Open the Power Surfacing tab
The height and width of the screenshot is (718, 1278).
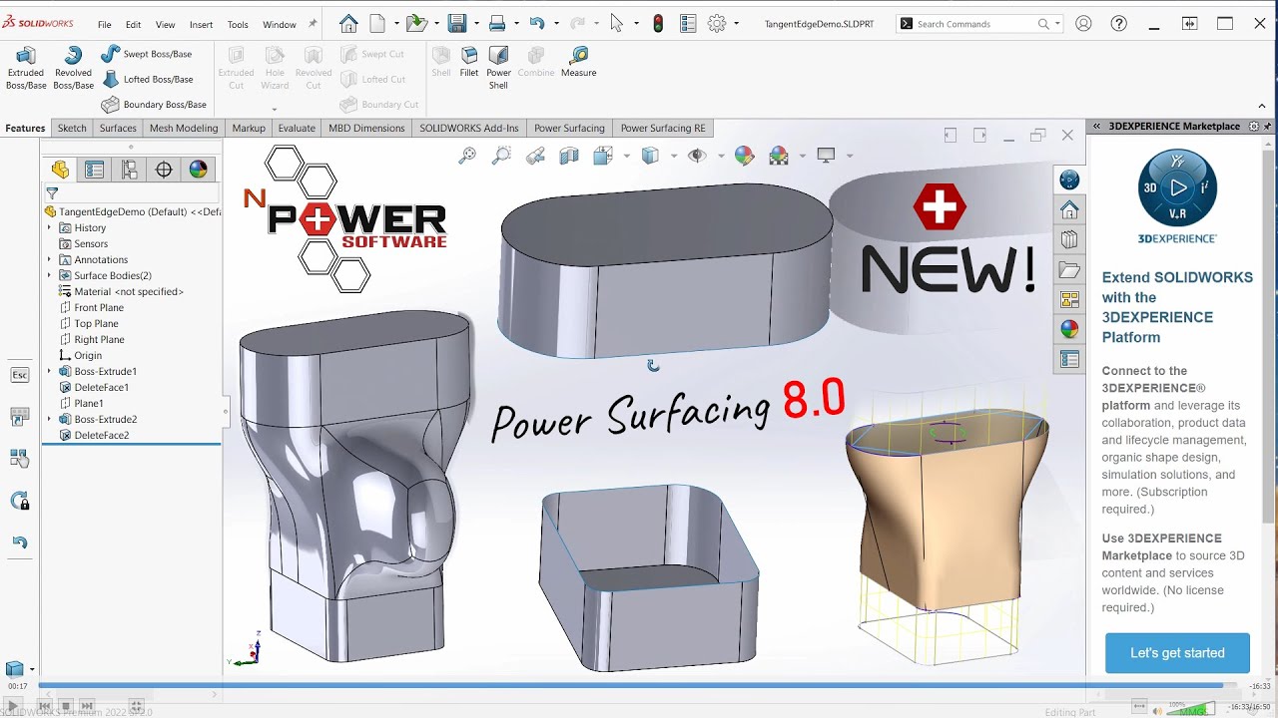[x=569, y=128]
